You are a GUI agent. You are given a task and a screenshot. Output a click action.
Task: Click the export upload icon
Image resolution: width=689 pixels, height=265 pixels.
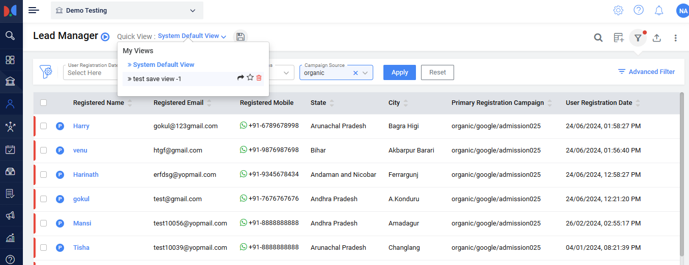click(x=656, y=37)
